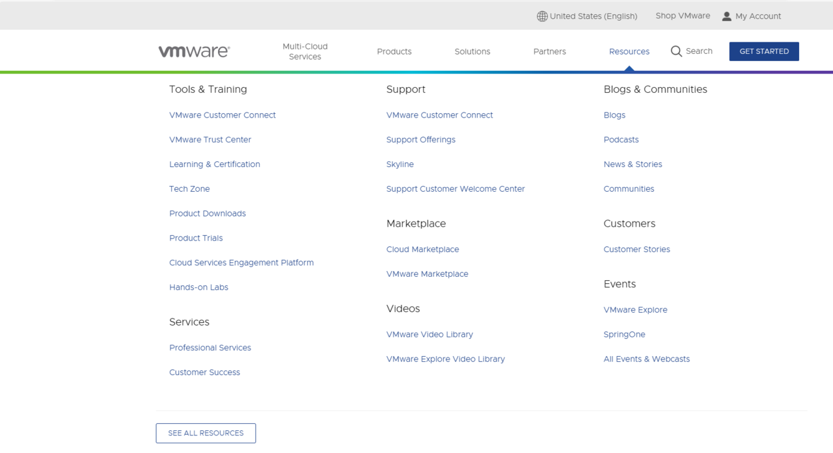Go to Learning & Certification
The height and width of the screenshot is (453, 833).
(x=214, y=164)
